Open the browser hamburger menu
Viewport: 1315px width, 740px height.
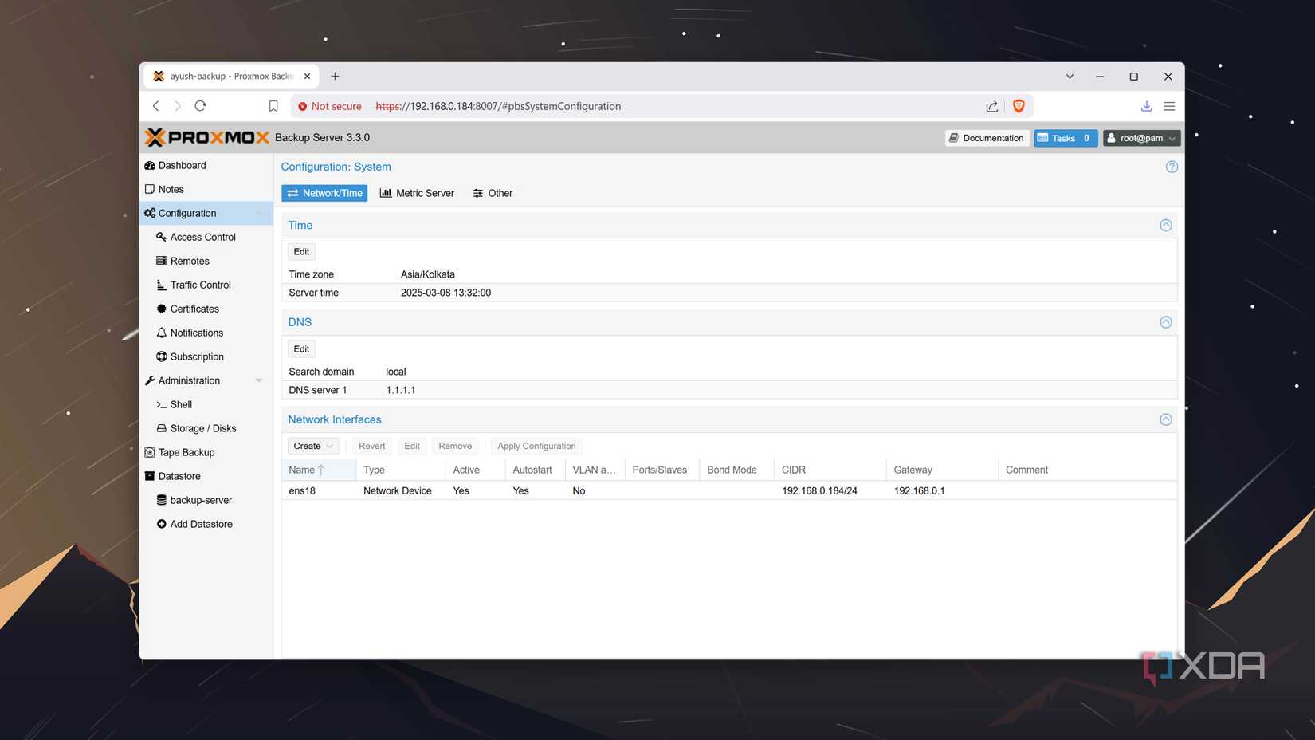click(1169, 106)
